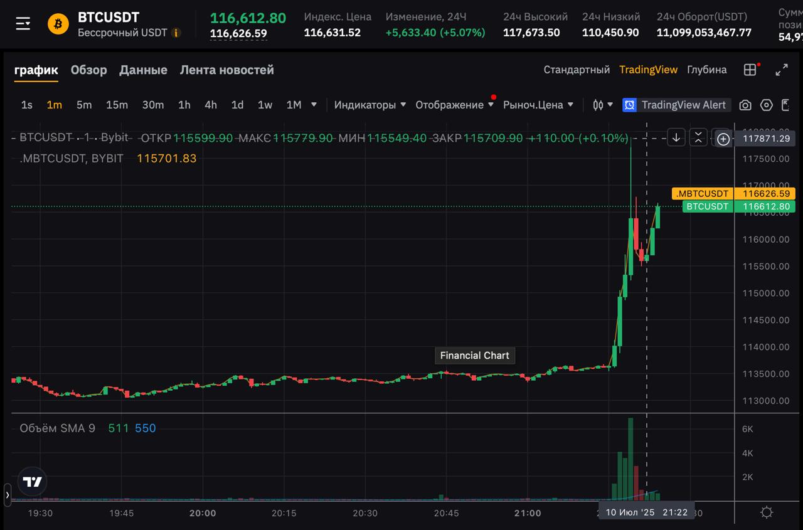The width and height of the screenshot is (803, 530).
Task: Click .MBTCUSDT, BYBIT legend label
Action: coord(72,159)
